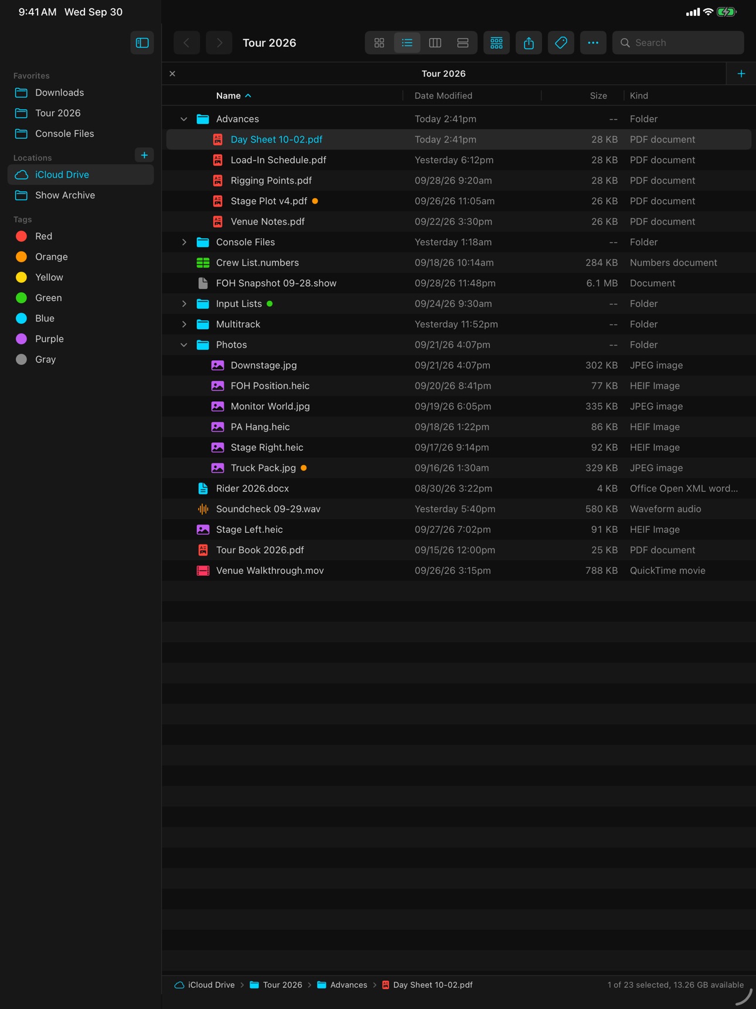Switch to icon grid view
The height and width of the screenshot is (1009, 756).
pos(379,43)
